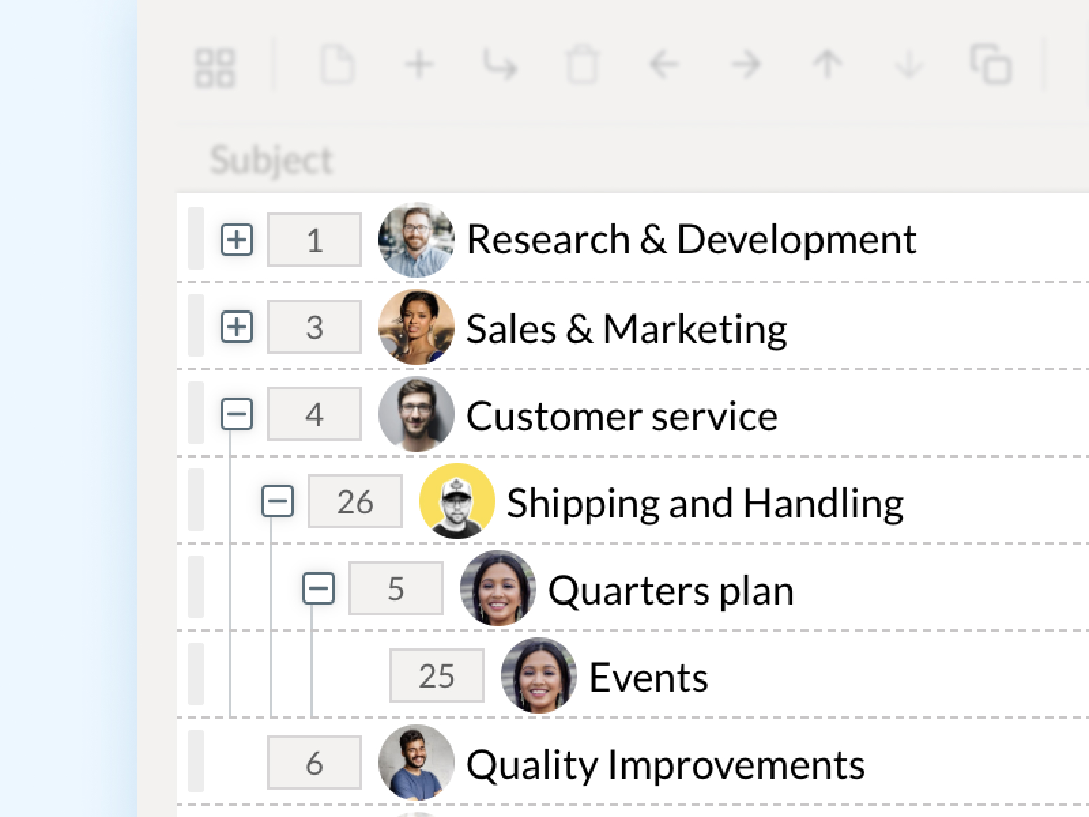Collapse the Shipping and Handling row

click(x=278, y=502)
